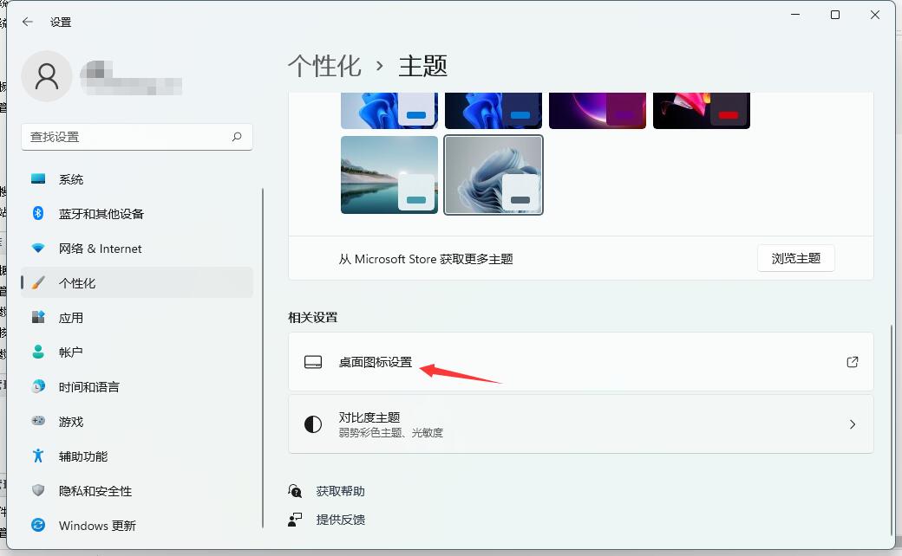Open 应用 settings
The image size is (902, 556).
click(137, 317)
